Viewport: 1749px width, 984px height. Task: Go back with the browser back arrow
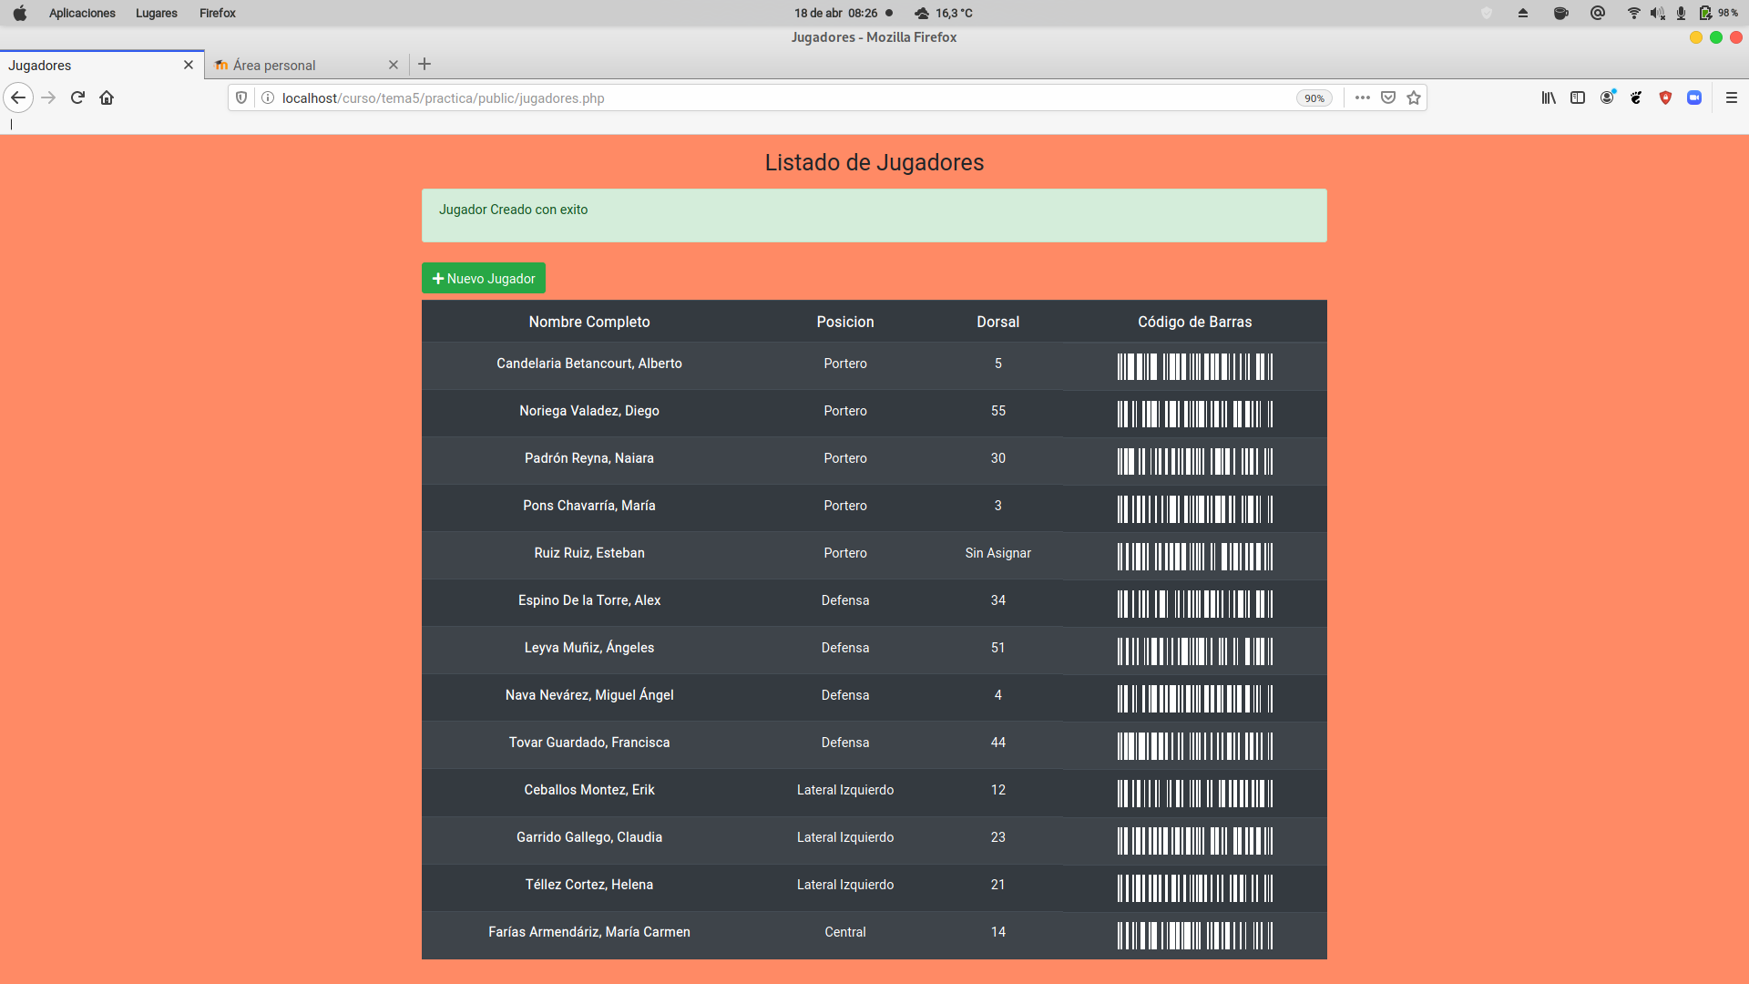(x=18, y=97)
